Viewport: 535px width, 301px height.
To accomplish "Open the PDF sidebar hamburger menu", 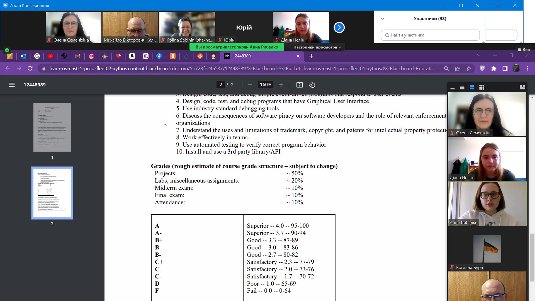I will [12, 85].
